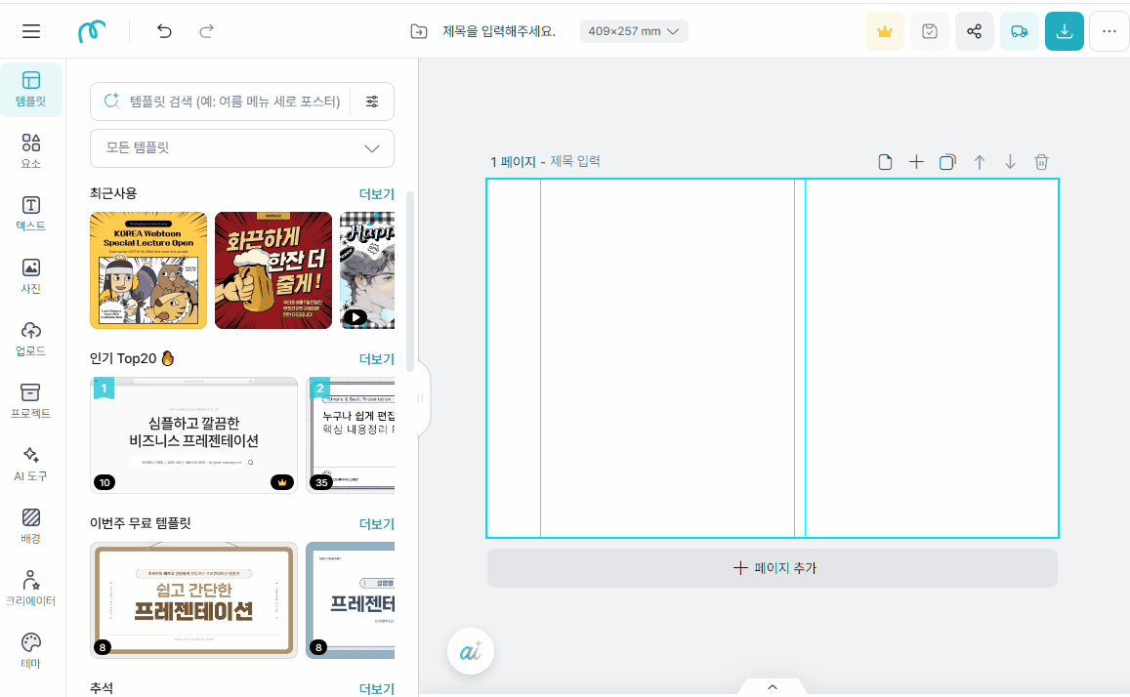Viewport: 1130px width, 697px height.
Task: Click the teal download button
Action: pos(1064,30)
